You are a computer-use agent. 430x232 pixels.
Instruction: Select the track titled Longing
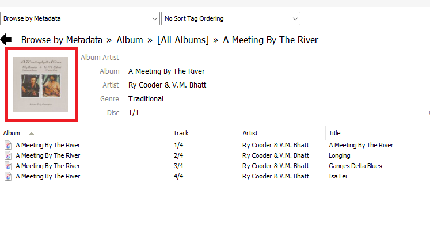tap(339, 155)
